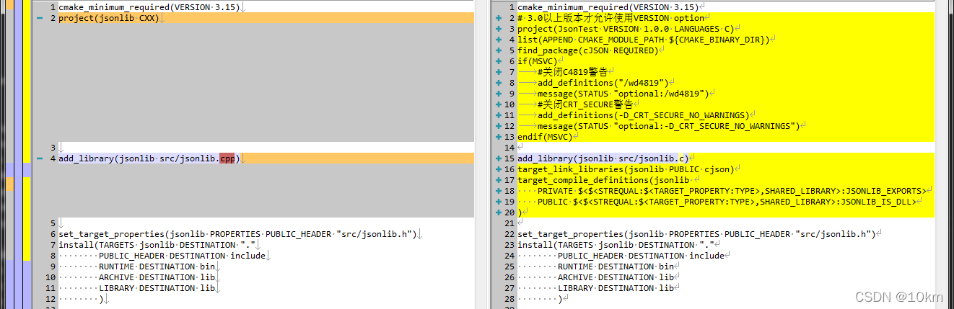The image size is (954, 309).
Task: Click highlighted cpp extension in left add_library line
Action: click(x=227, y=158)
